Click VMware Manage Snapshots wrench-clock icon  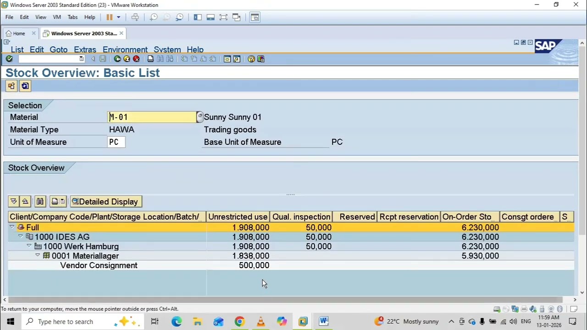(179, 17)
